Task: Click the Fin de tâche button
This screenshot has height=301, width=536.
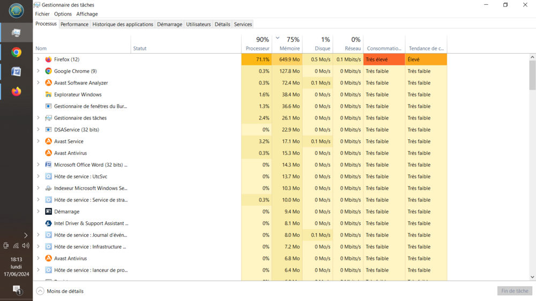Action: tap(515, 291)
